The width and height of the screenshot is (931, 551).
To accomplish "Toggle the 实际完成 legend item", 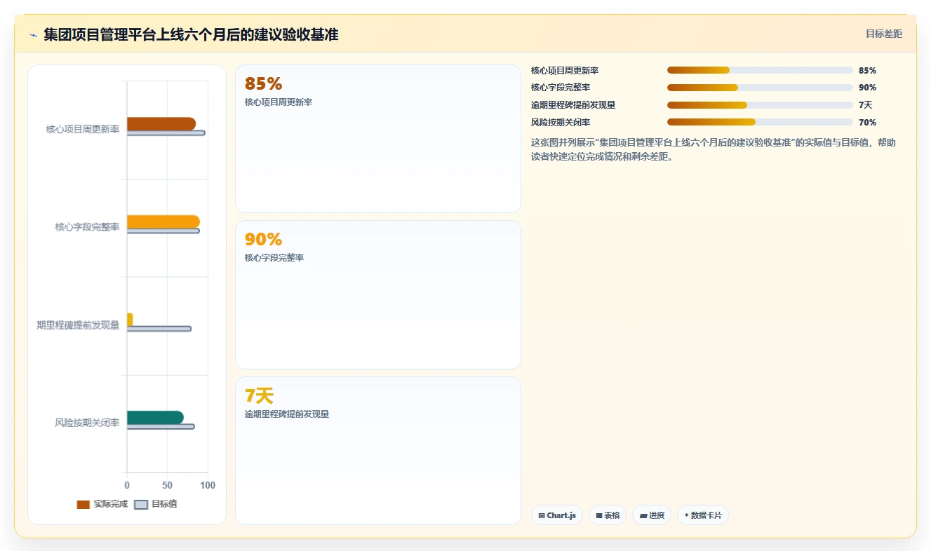I will click(102, 504).
